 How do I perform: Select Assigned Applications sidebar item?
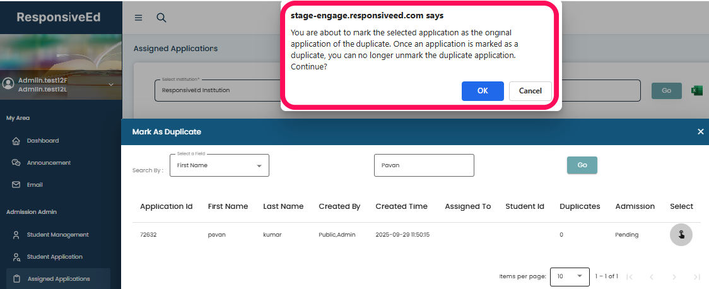coord(58,278)
